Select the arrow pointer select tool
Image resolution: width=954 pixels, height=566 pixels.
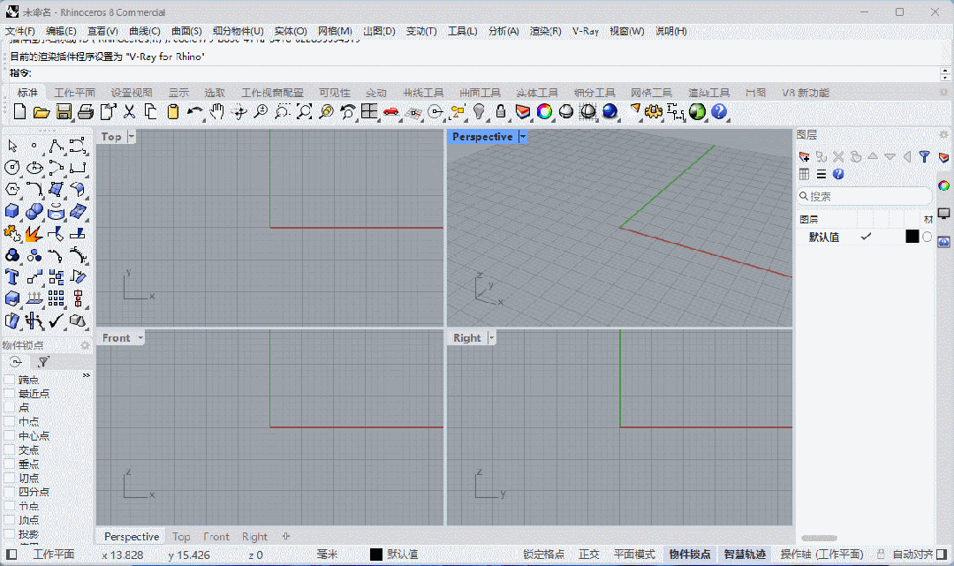point(12,146)
